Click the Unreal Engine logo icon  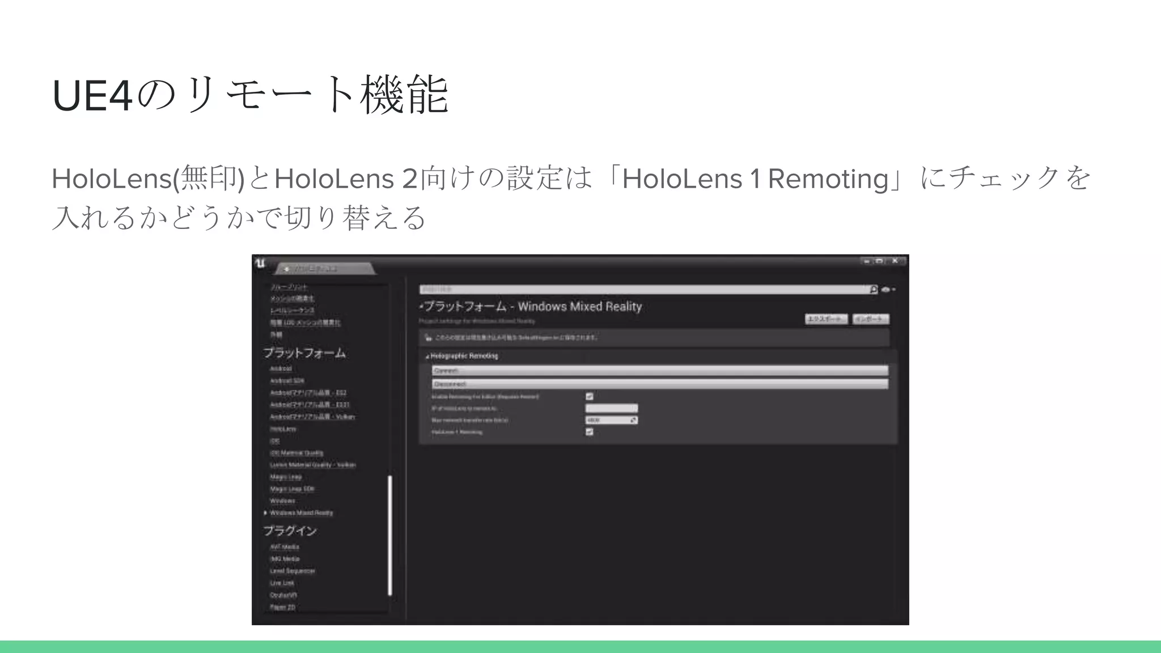(260, 263)
